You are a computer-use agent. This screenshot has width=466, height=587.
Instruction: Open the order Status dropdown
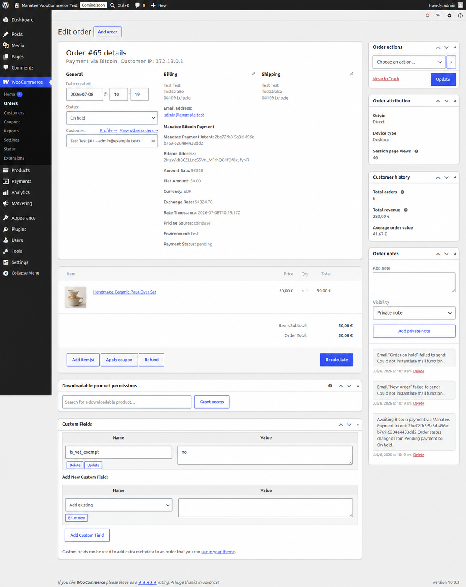pyautogui.click(x=112, y=118)
